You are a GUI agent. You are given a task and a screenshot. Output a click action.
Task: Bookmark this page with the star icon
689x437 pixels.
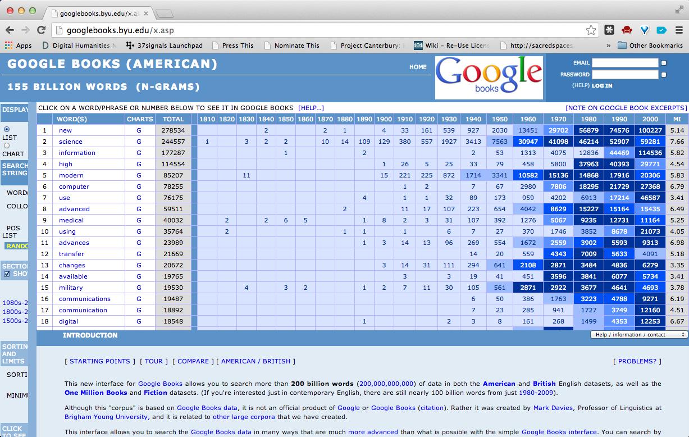click(x=591, y=30)
